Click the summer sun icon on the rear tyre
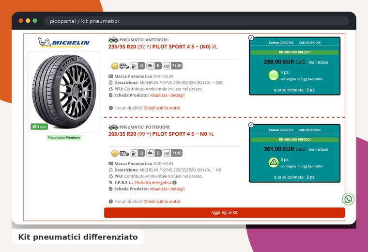 [x=115, y=153]
